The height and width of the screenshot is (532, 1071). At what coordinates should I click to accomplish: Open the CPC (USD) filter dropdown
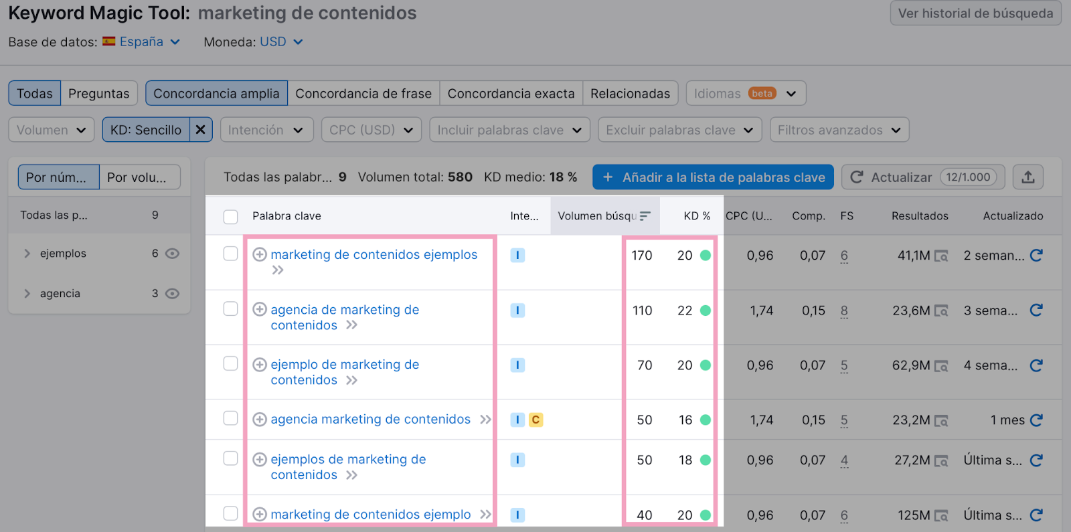pyautogui.click(x=371, y=130)
